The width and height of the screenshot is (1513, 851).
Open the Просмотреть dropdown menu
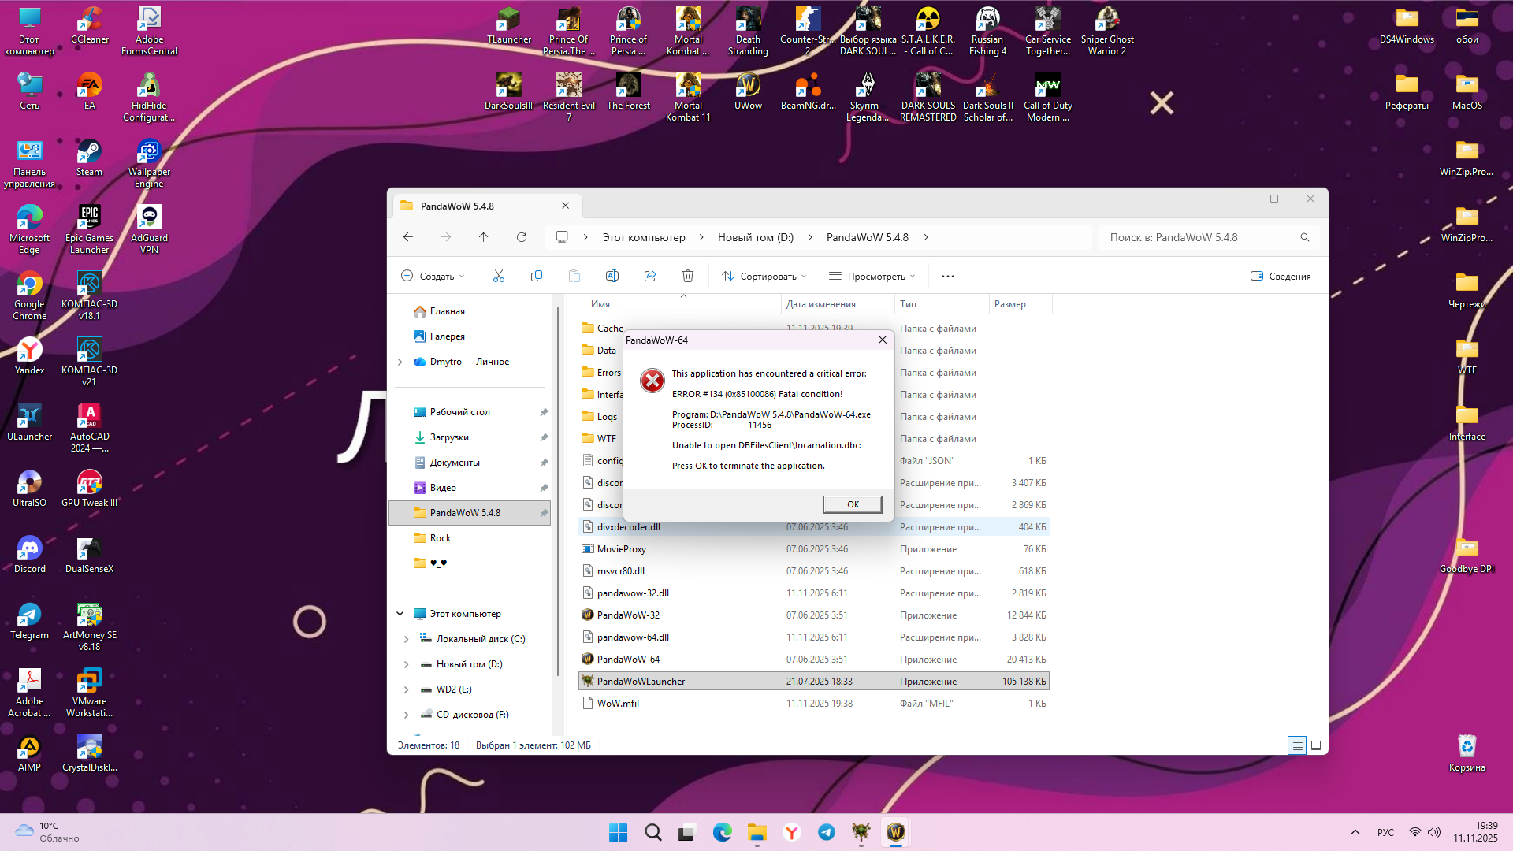coord(872,277)
